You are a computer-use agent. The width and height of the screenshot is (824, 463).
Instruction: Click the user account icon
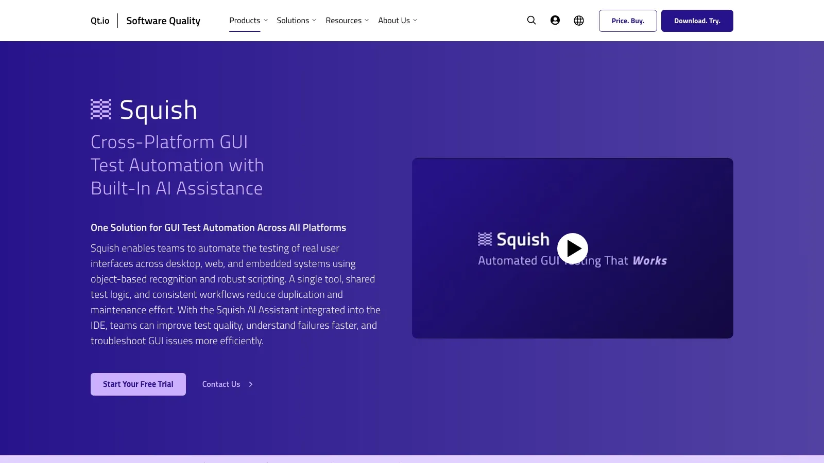click(x=555, y=21)
